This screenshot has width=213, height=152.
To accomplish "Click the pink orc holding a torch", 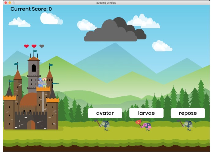I will tap(144, 125).
